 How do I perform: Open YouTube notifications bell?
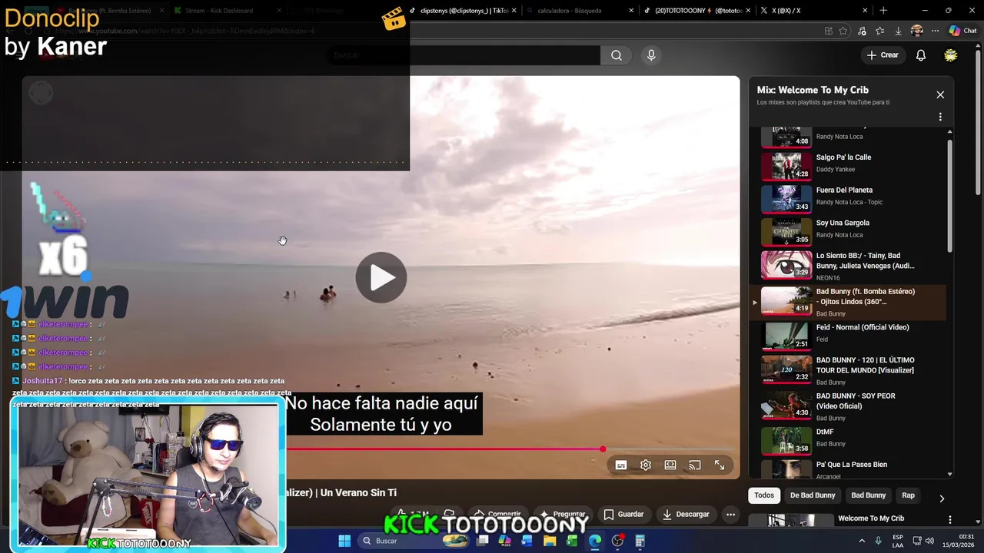[x=921, y=55]
